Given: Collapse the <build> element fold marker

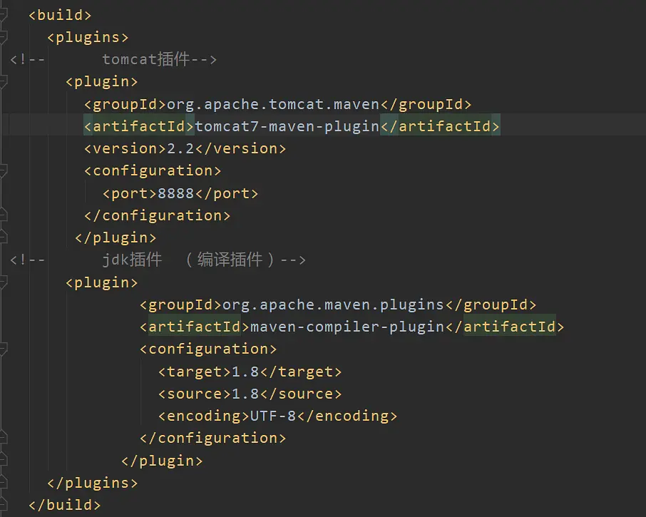Looking at the screenshot, I should (x=3, y=15).
